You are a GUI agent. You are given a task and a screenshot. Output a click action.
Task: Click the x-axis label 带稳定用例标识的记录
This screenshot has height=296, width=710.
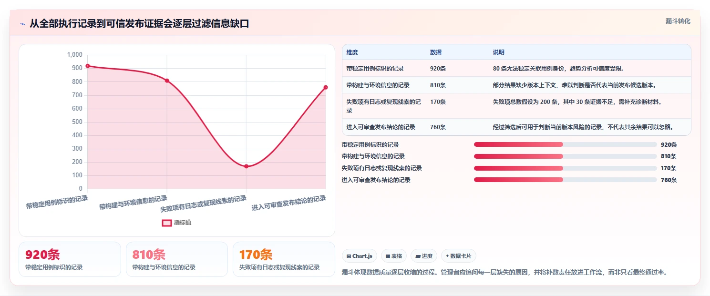pyautogui.click(x=57, y=202)
